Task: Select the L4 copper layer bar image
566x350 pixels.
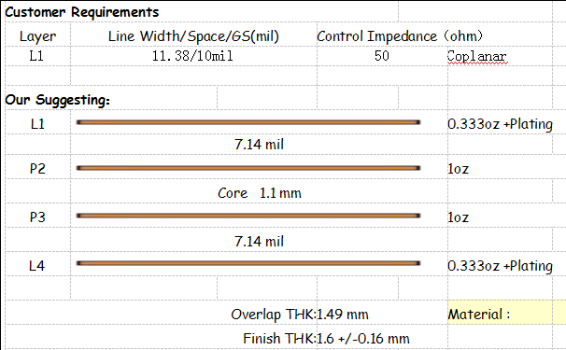Action: point(248,263)
